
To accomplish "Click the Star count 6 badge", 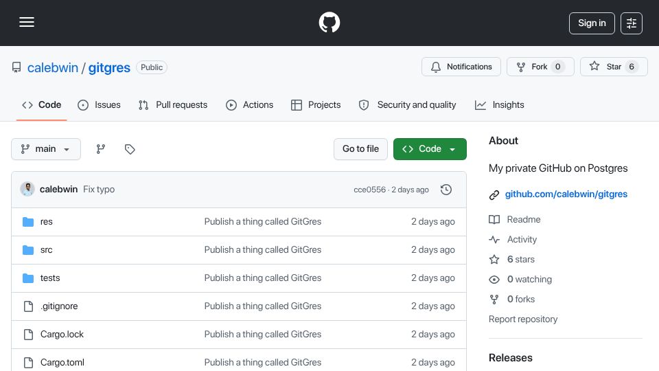I will coord(632,67).
